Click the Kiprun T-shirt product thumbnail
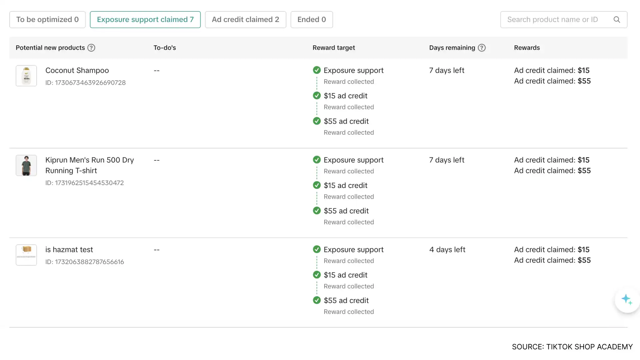Screen dimensions: 640x360 [x=26, y=165]
